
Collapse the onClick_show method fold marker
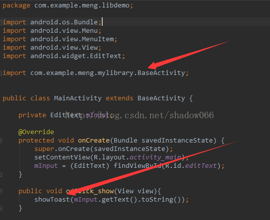pyautogui.click(x=1, y=191)
